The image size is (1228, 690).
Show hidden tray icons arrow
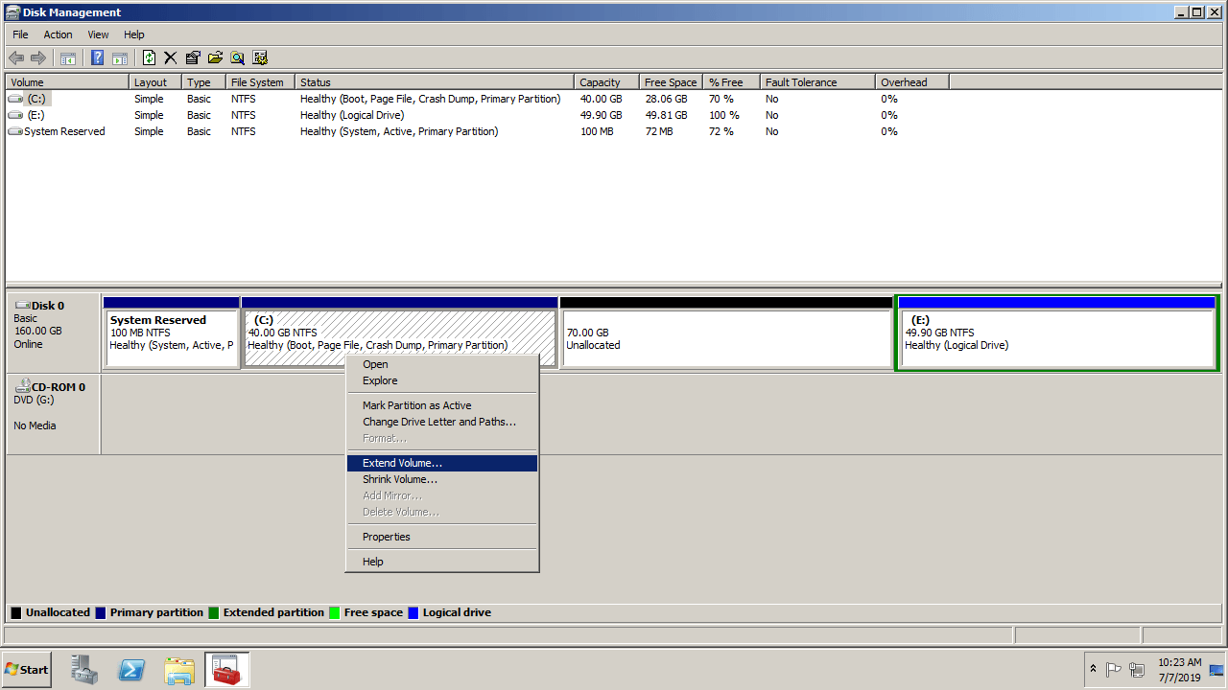coord(1093,669)
